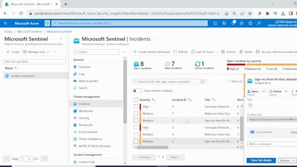Open Logs in Sentinel menu
This screenshot has width=297, height=167.
tap(82, 74)
